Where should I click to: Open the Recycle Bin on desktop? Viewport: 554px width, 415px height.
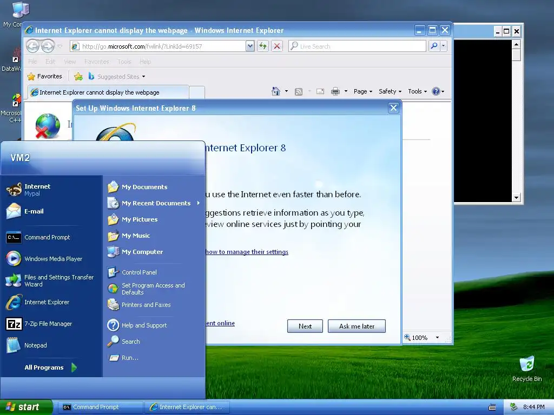(x=527, y=369)
